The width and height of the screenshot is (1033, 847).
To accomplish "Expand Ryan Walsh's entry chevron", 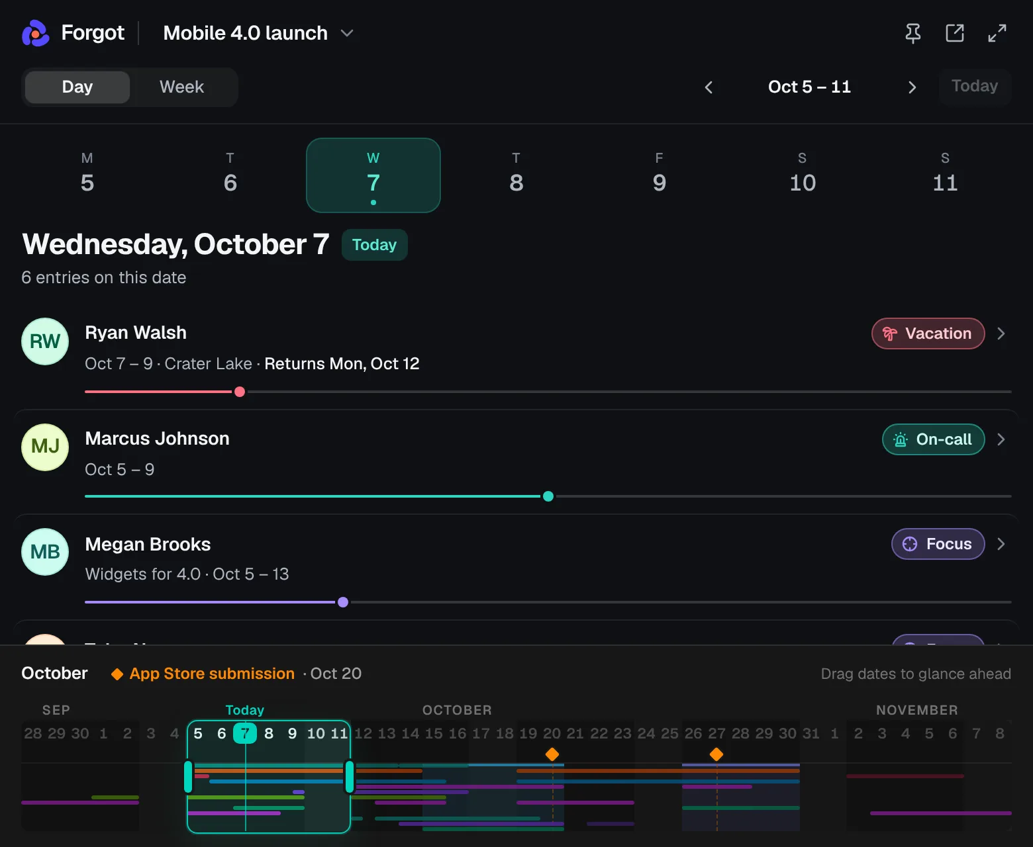I will pos(1001,334).
